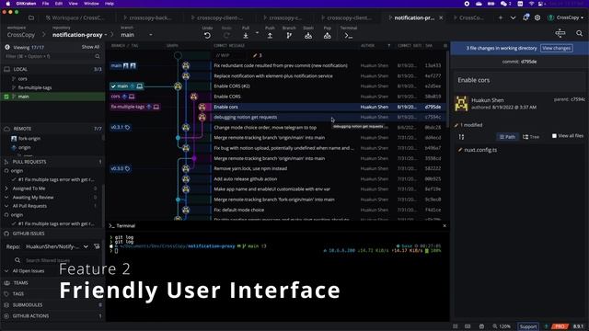This screenshot has width=589, height=331.
Task: Click the greyed-out Redo toolbar icon
Action: tap(226, 35)
